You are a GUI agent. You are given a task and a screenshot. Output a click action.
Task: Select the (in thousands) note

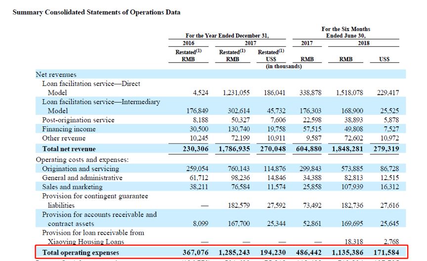coord(284,66)
